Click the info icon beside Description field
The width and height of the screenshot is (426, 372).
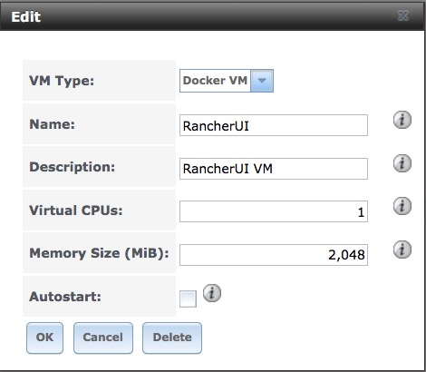coord(402,163)
